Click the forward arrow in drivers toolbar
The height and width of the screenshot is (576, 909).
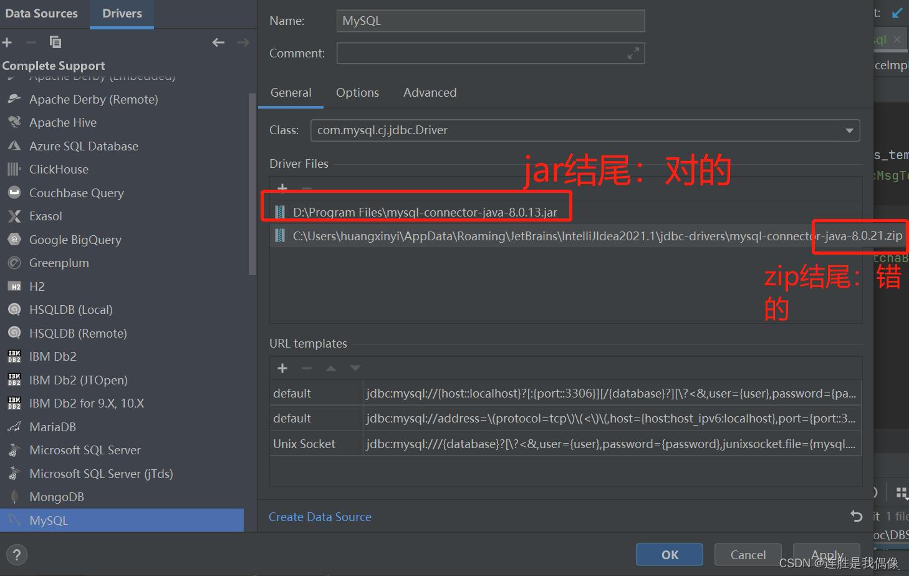click(x=244, y=42)
